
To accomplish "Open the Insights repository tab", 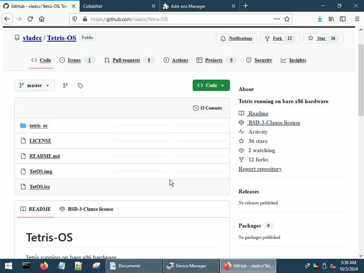I will pos(293,60).
